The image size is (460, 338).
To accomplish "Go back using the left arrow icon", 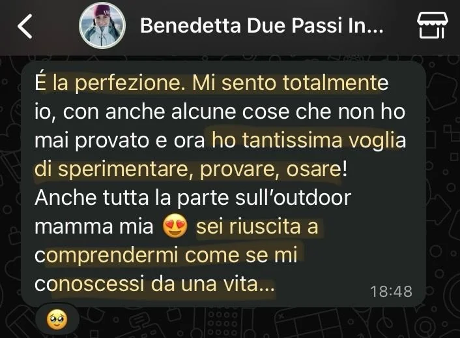I will coord(25,27).
